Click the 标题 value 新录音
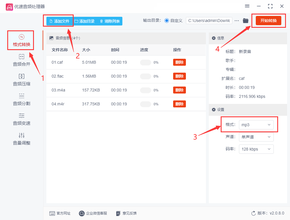The image size is (290, 220). 245,52
